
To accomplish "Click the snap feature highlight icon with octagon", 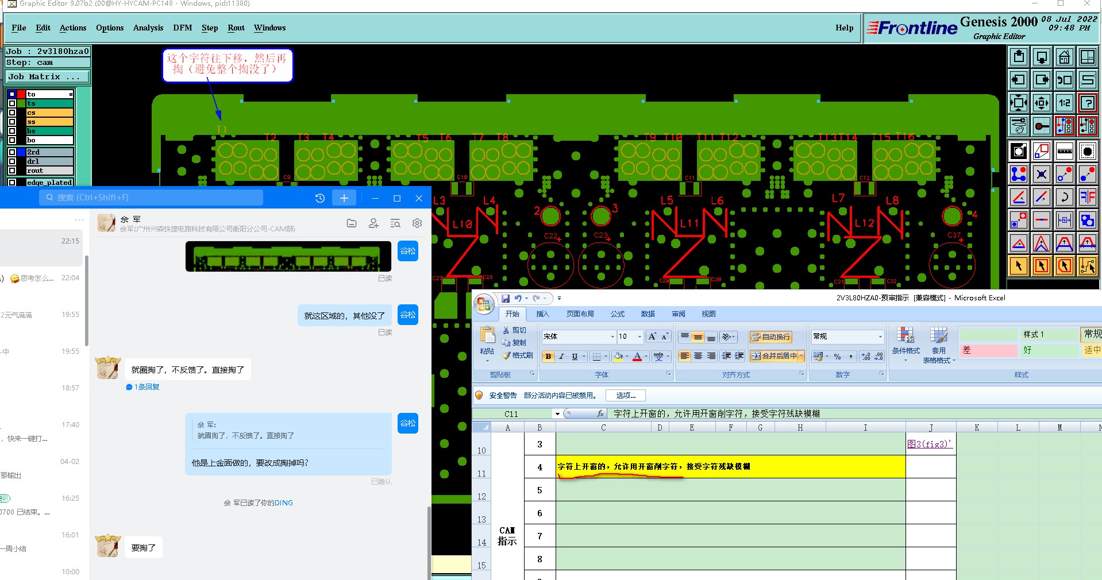I will (1087, 151).
